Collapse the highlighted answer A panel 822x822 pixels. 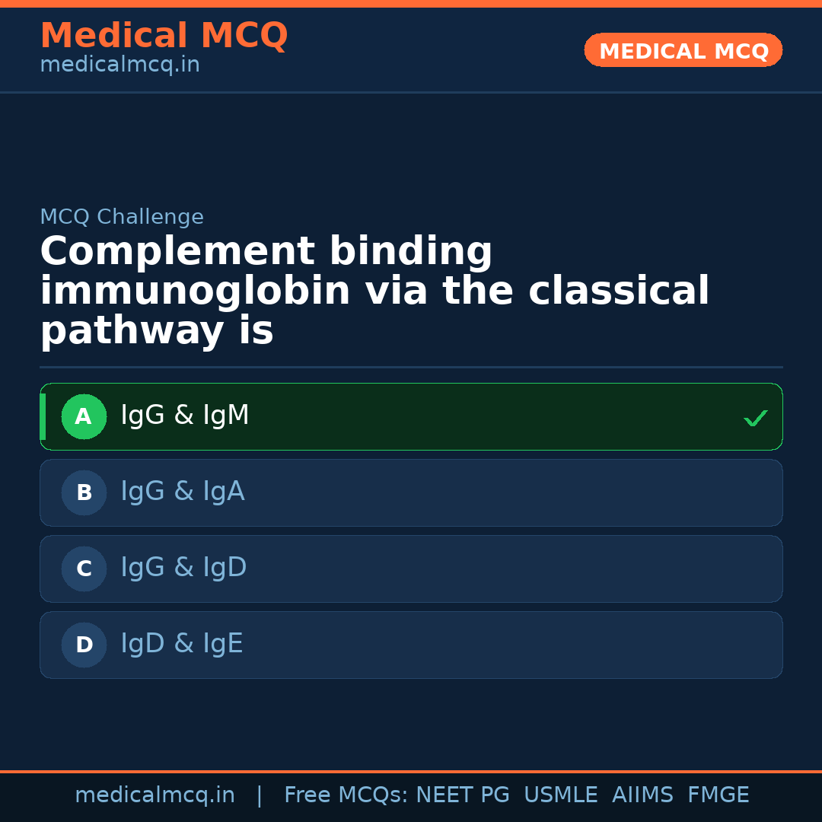point(411,416)
